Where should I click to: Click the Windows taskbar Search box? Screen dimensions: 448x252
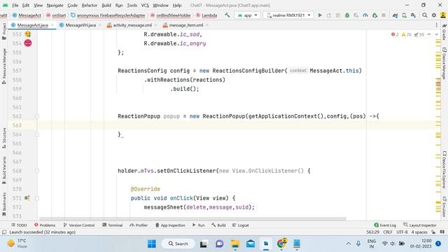178,244
